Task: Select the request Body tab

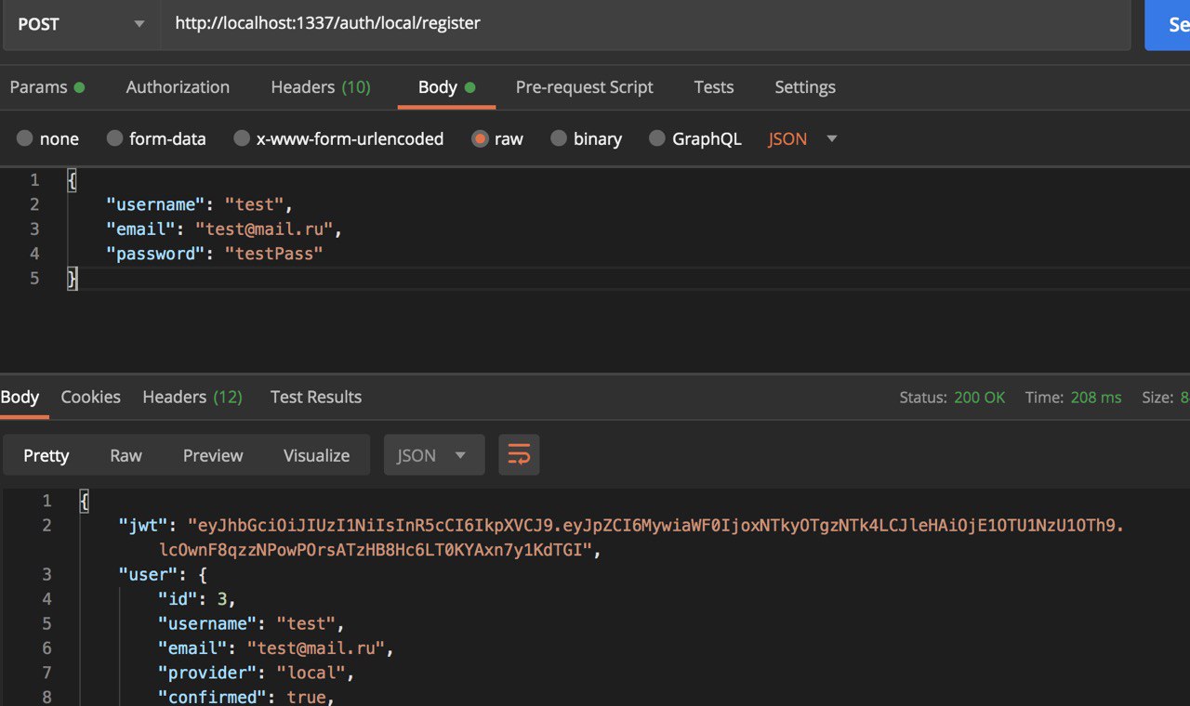Action: (446, 87)
